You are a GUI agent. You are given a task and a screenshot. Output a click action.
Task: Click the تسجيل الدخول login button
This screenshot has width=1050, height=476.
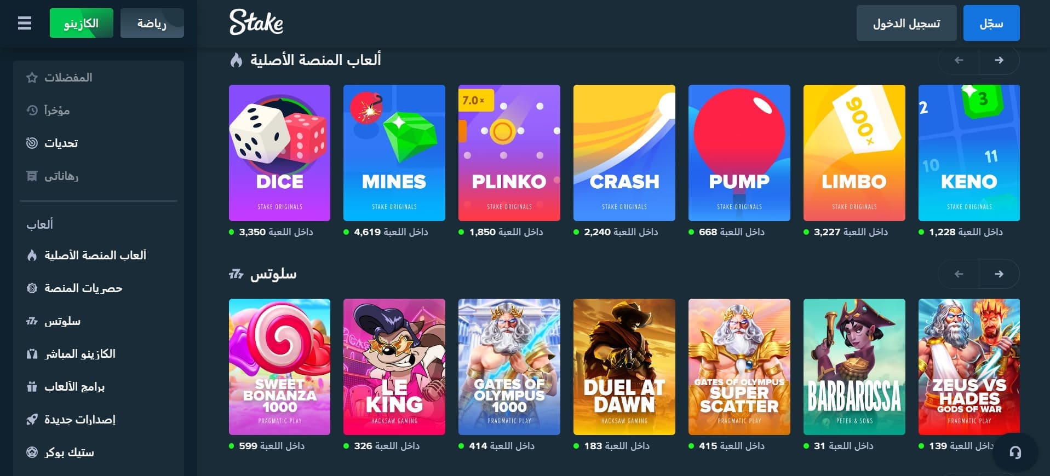tap(906, 23)
